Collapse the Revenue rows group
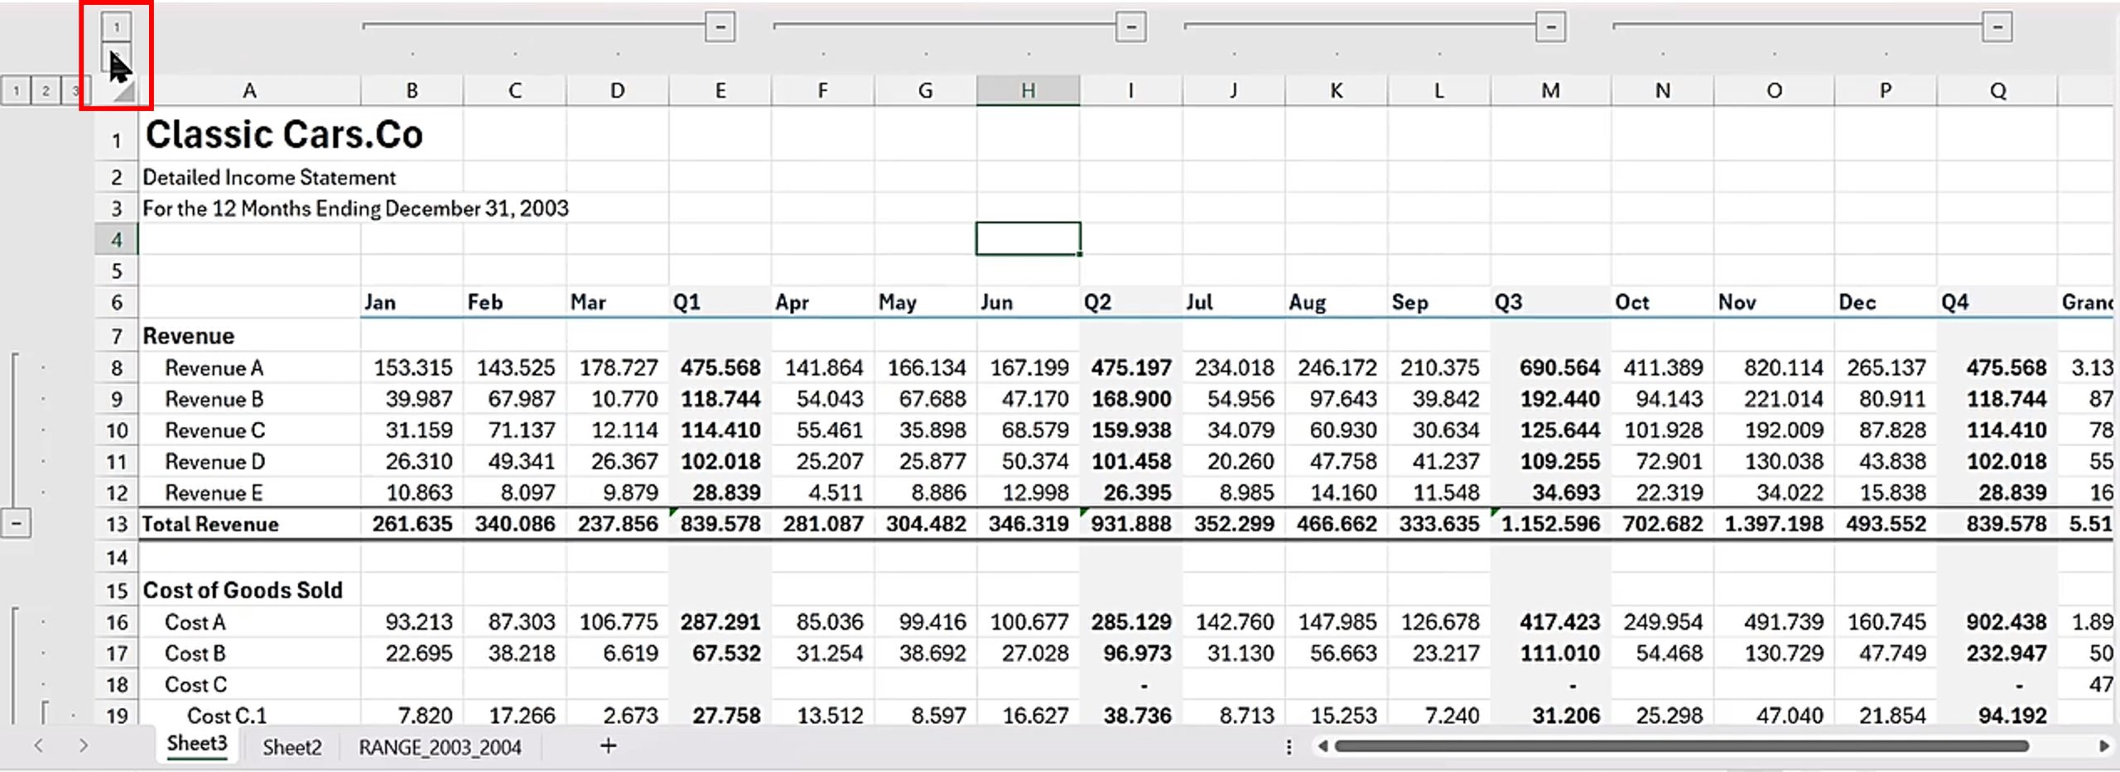This screenshot has height=772, width=2120. [x=16, y=524]
